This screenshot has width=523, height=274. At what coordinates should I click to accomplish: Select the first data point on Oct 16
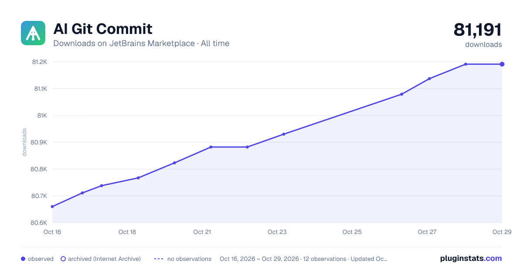pos(52,207)
